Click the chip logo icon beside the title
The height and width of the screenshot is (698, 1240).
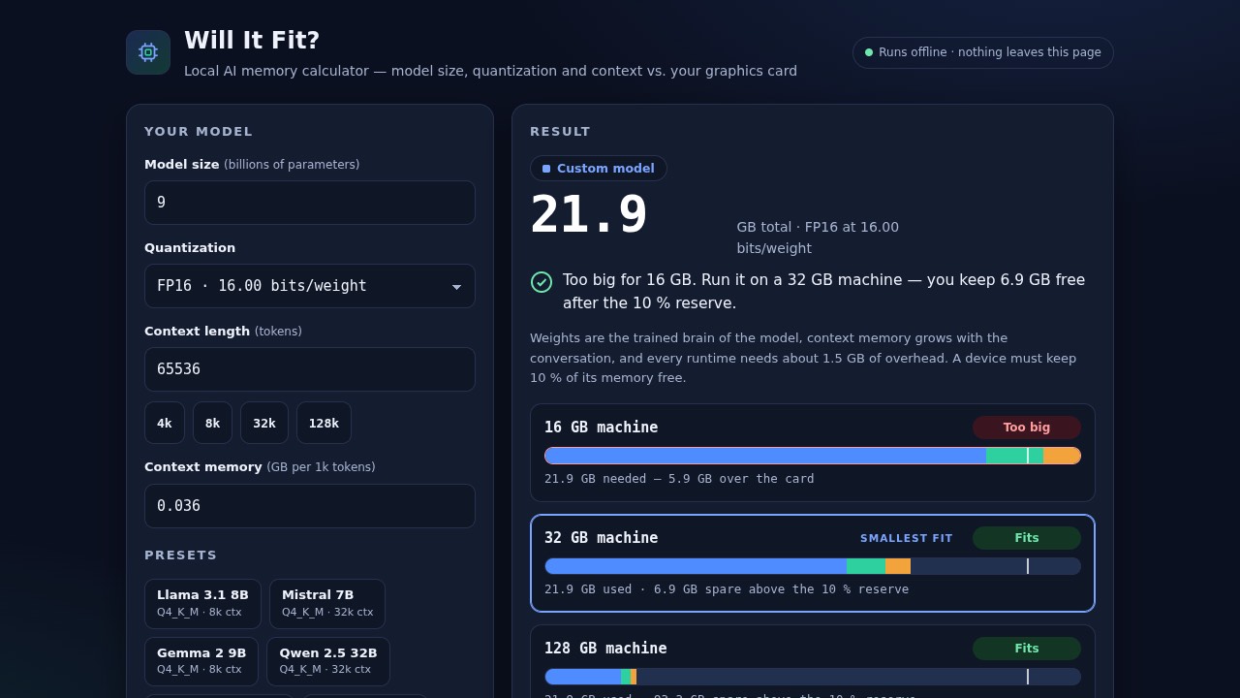click(x=148, y=52)
